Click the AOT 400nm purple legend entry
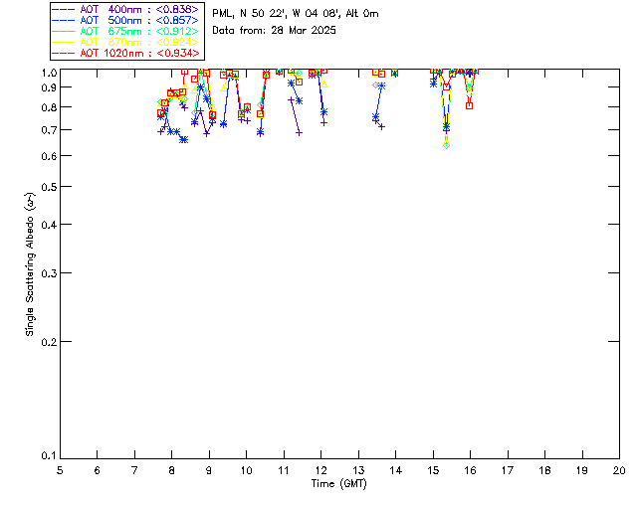Viewport: 637px width, 509px height. pos(138,9)
